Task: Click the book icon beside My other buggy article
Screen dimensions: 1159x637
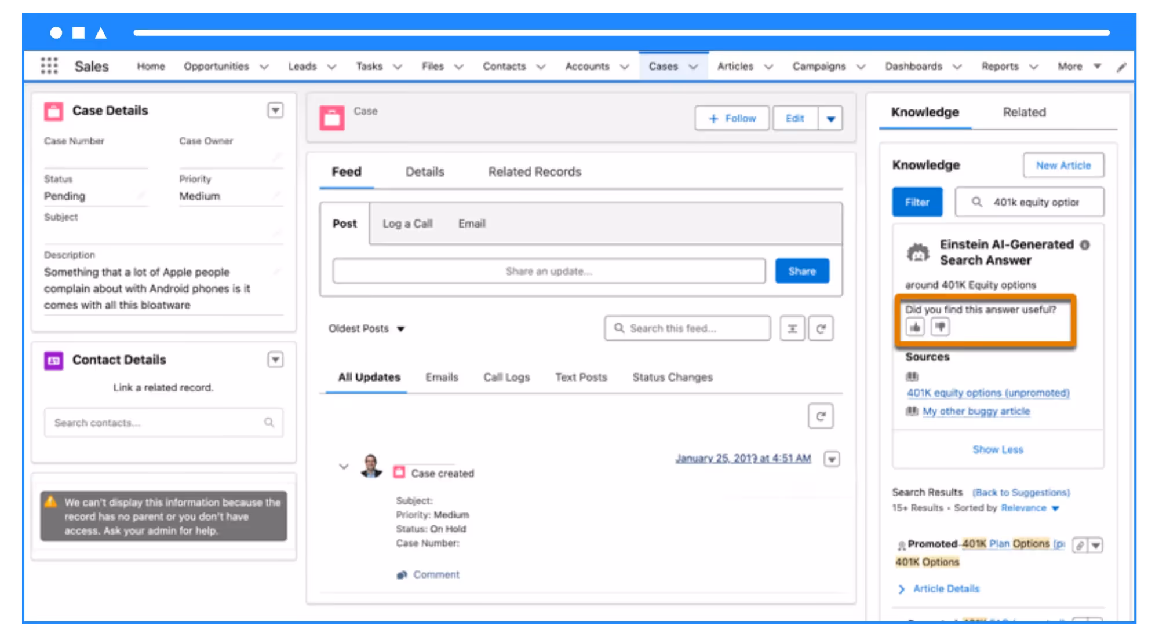Action: pos(912,411)
